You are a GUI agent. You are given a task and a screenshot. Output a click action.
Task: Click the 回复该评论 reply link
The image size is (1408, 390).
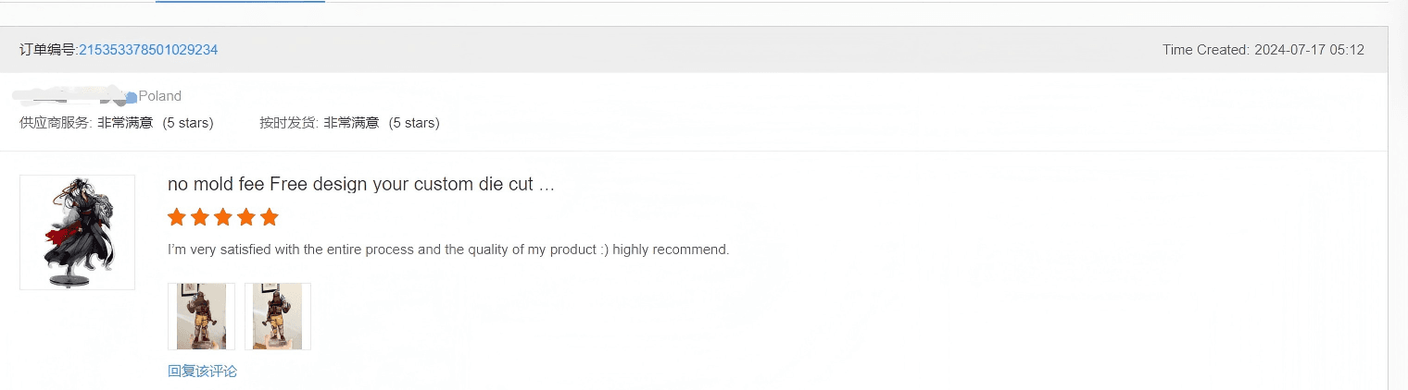point(202,372)
